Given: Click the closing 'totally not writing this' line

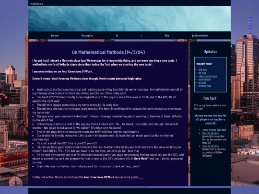Looking at the screenshot, I should coord(88,177).
